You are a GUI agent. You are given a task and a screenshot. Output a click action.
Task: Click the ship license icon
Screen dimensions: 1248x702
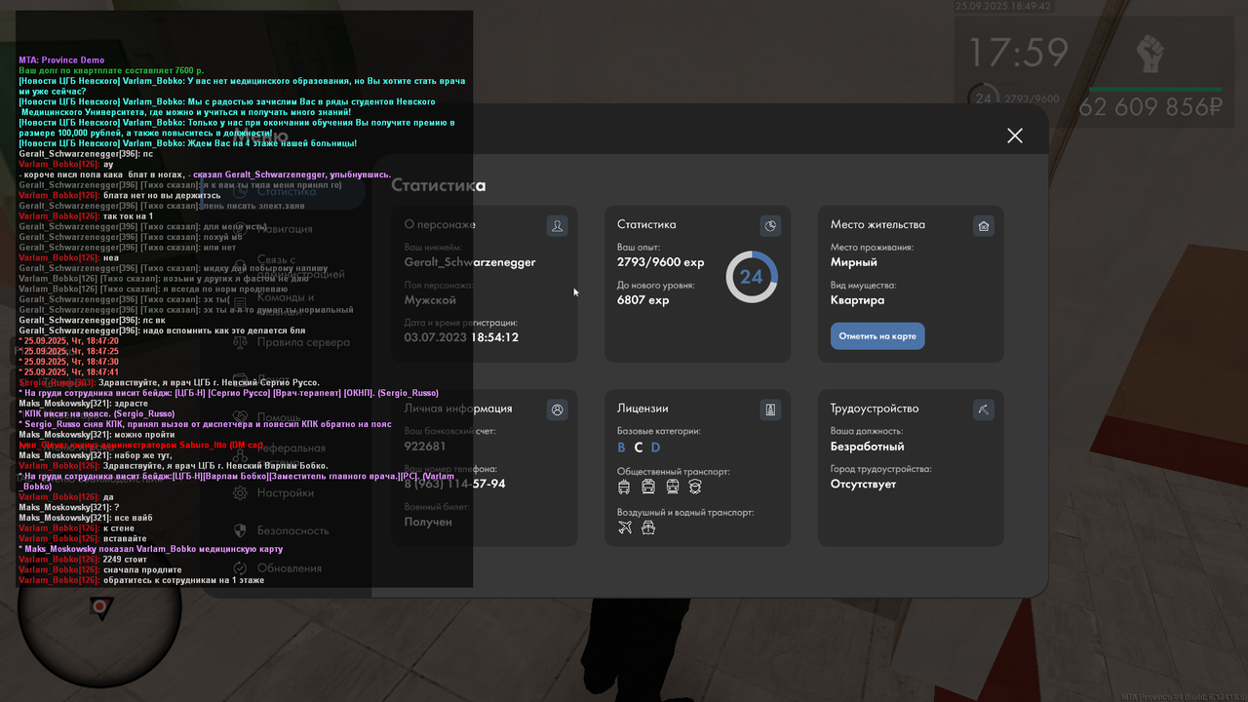point(648,527)
